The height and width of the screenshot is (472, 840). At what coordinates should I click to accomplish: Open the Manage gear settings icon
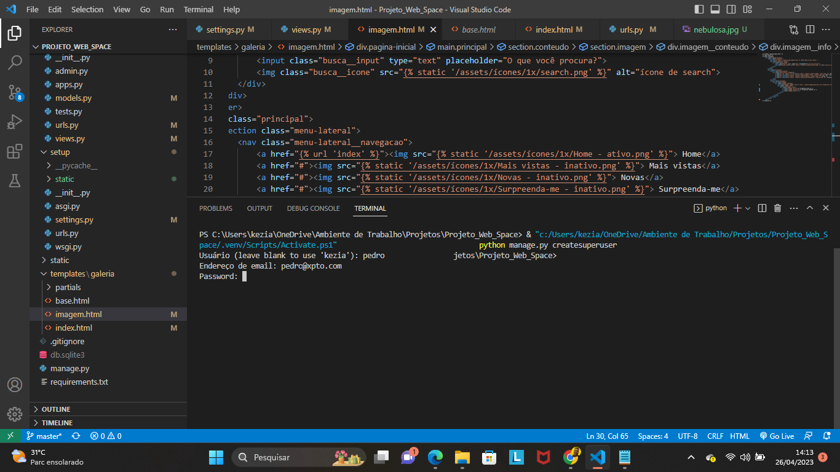click(x=15, y=414)
